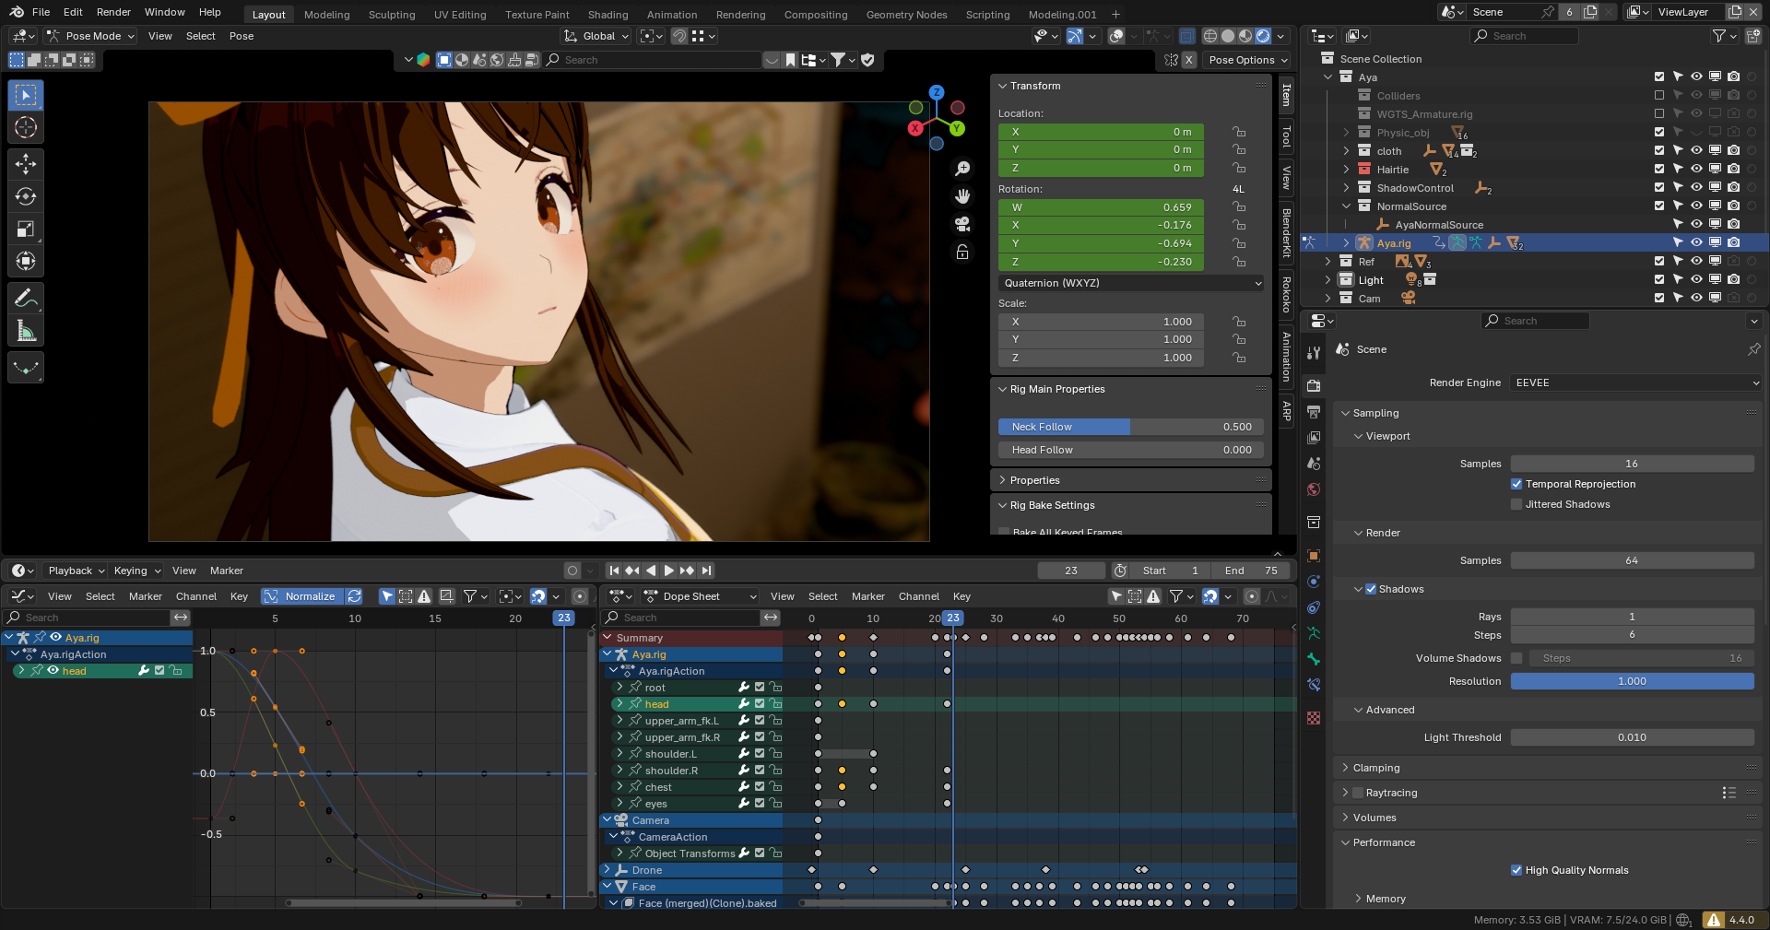This screenshot has height=930, width=1770.
Task: Select the Move tool
Action: 26,164
